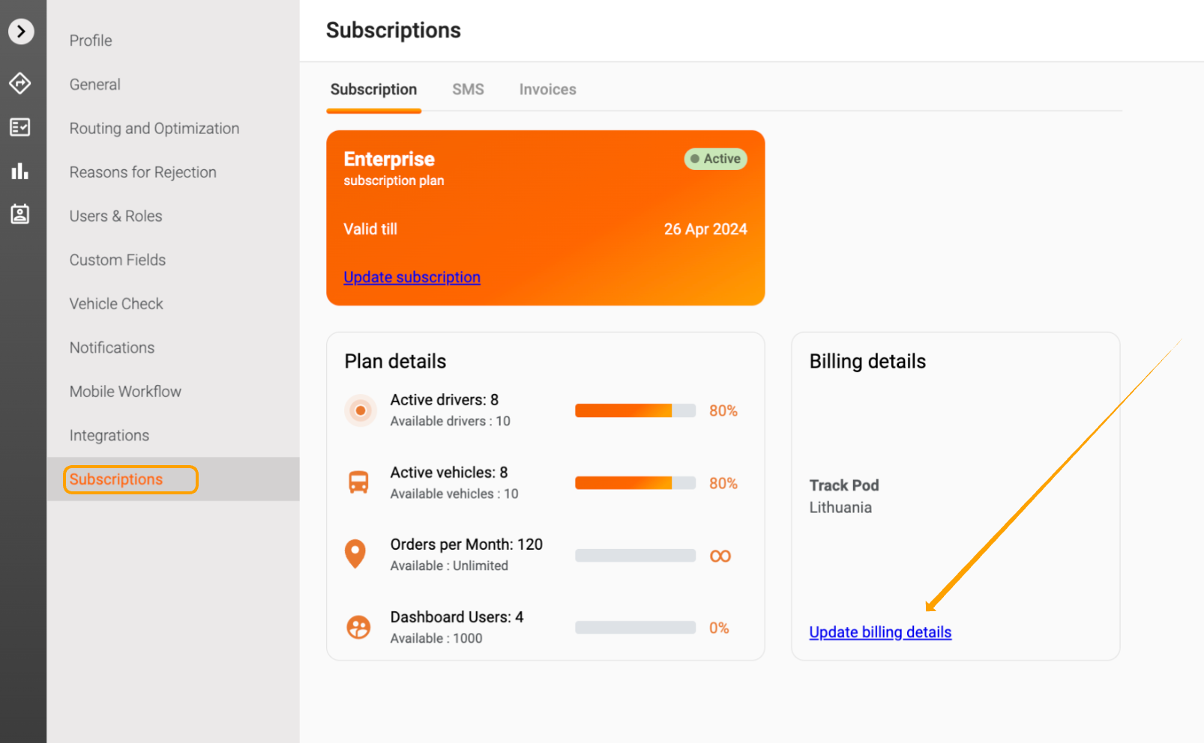Screen dimensions: 1204x743
Task: Click the Active vehicles bus icon
Action: click(359, 482)
